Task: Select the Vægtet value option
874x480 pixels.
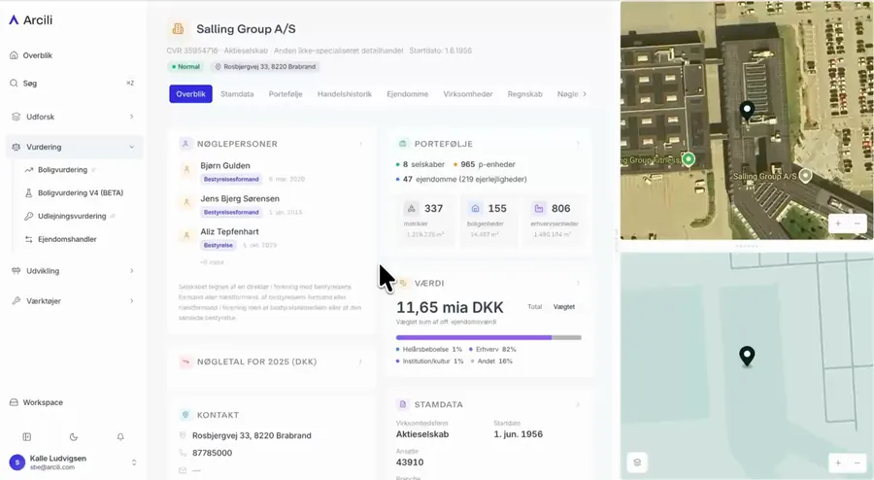Action: tap(564, 307)
